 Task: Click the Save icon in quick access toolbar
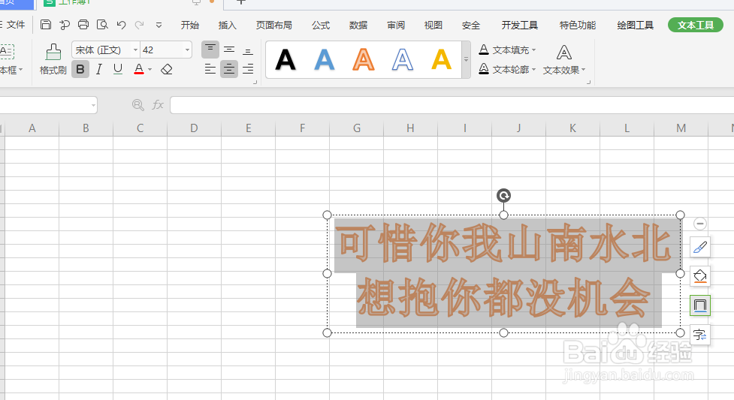45,25
